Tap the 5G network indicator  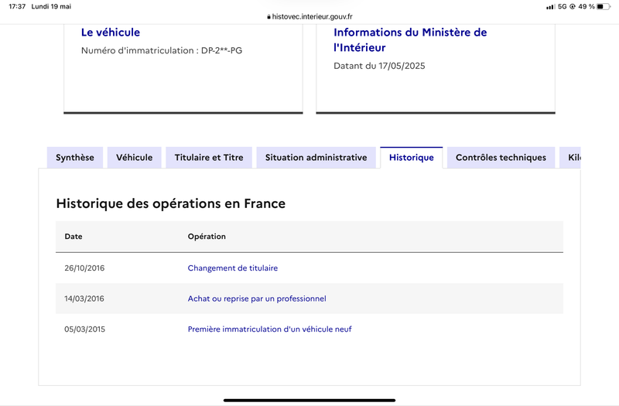pos(562,6)
